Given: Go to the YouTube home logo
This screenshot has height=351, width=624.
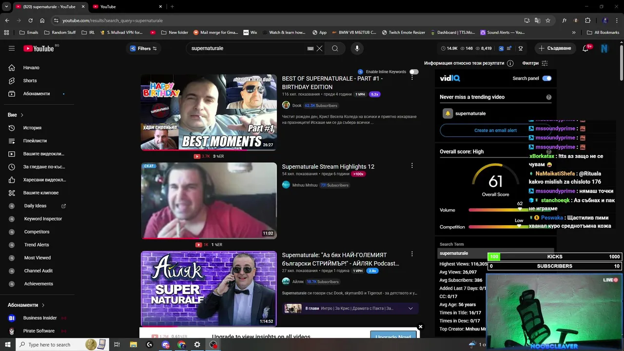Looking at the screenshot, I should click(39, 48).
